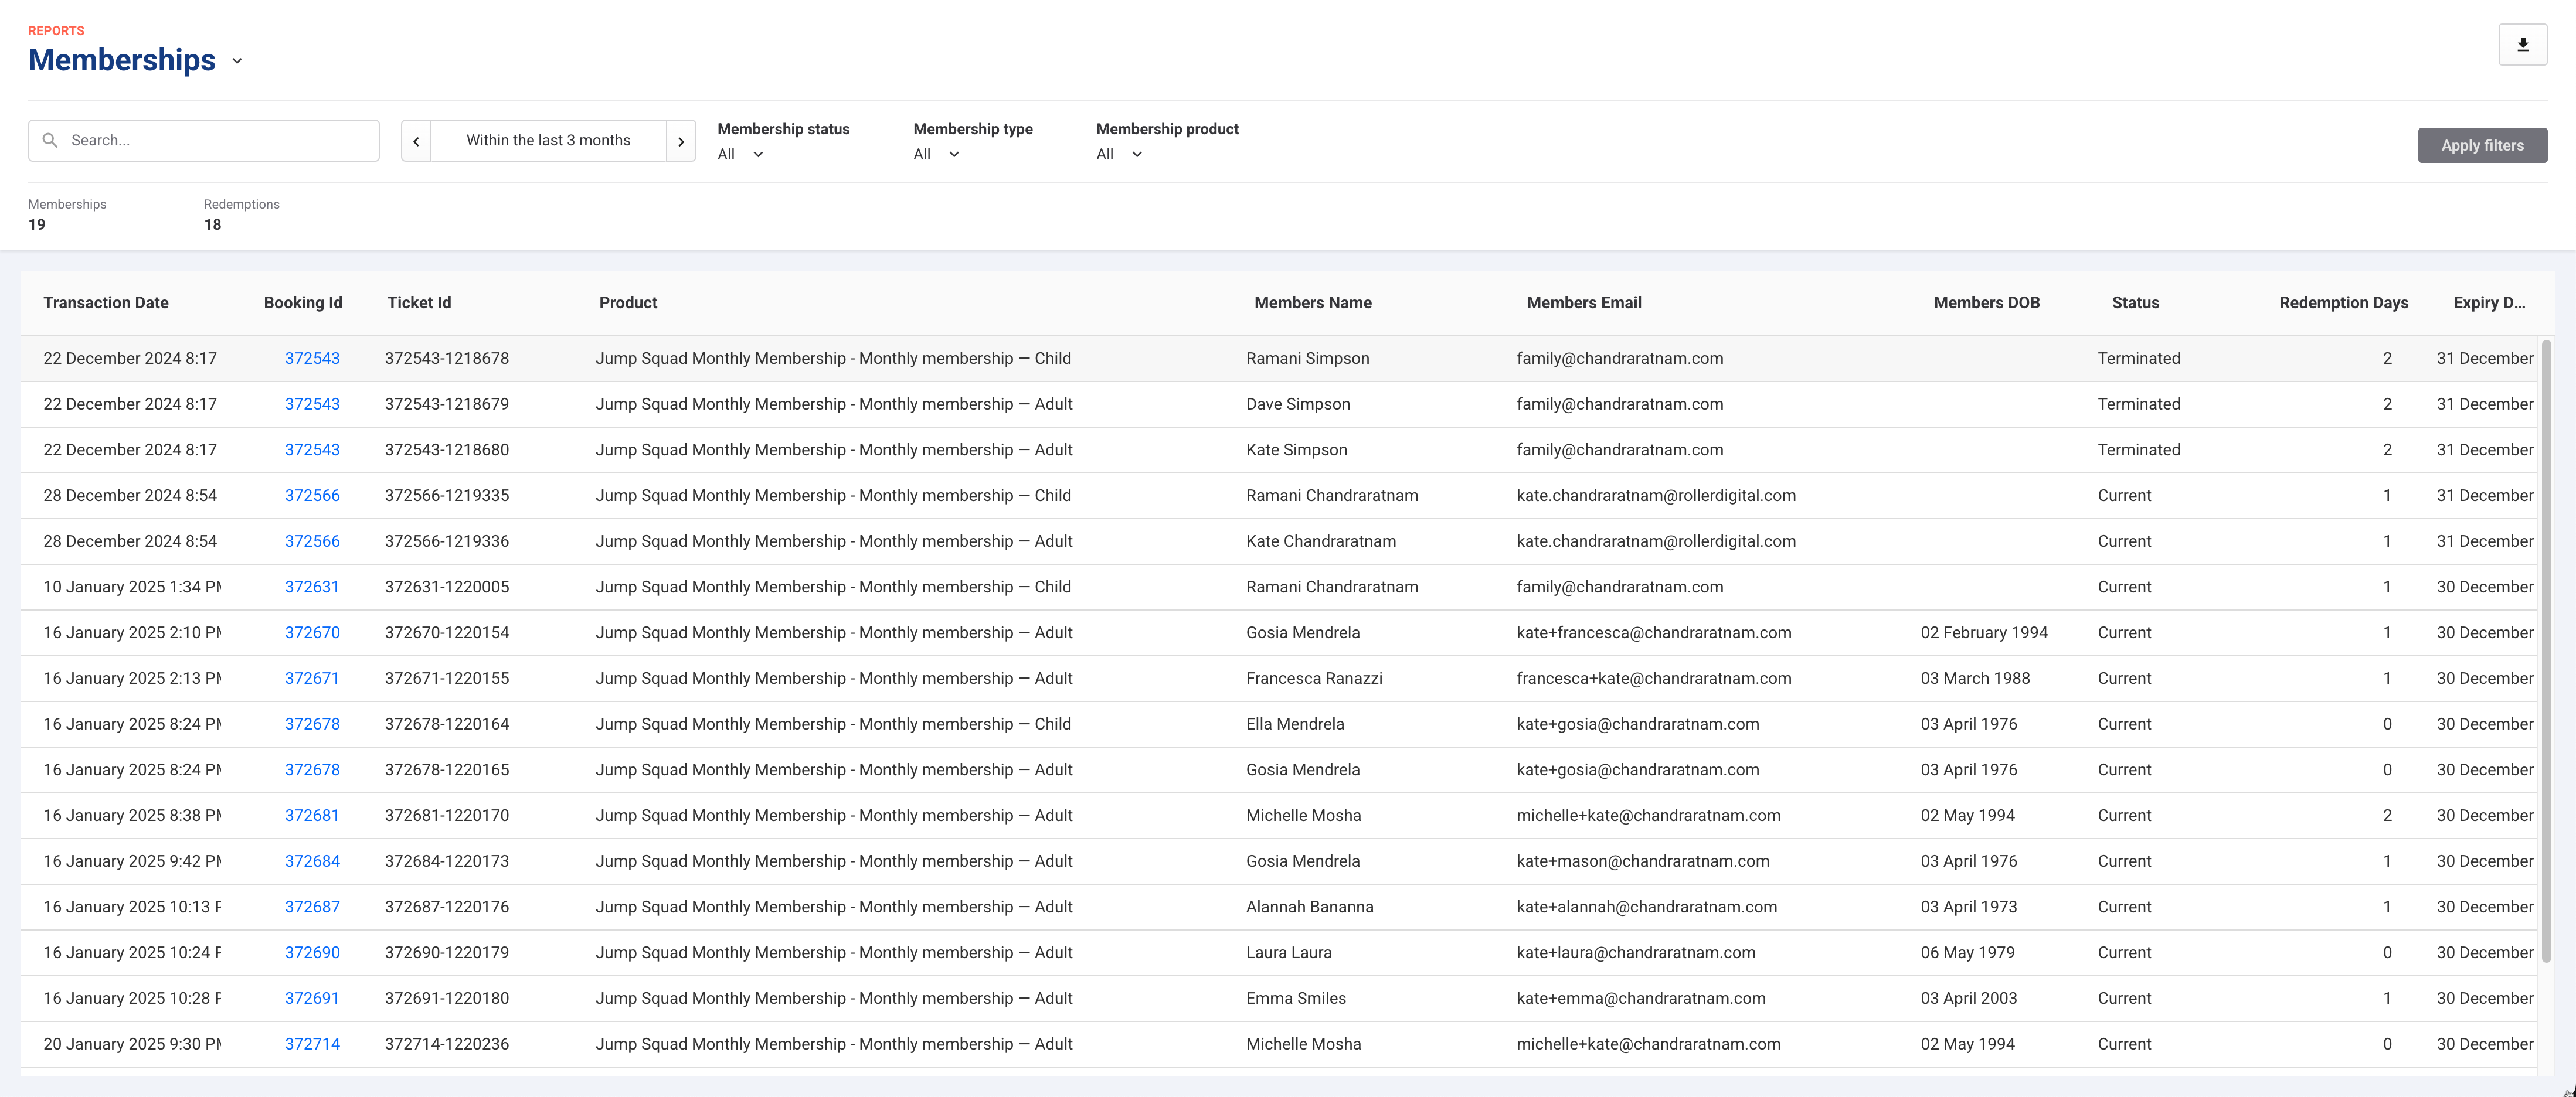This screenshot has width=2576, height=1097.
Task: Open booking link 372714
Action: (x=312, y=1044)
